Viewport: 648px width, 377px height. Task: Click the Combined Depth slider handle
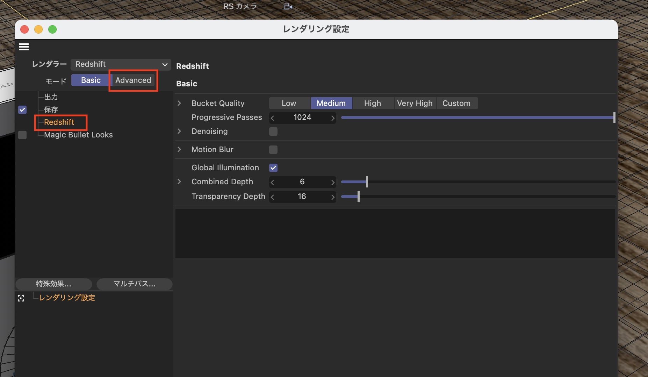click(367, 182)
